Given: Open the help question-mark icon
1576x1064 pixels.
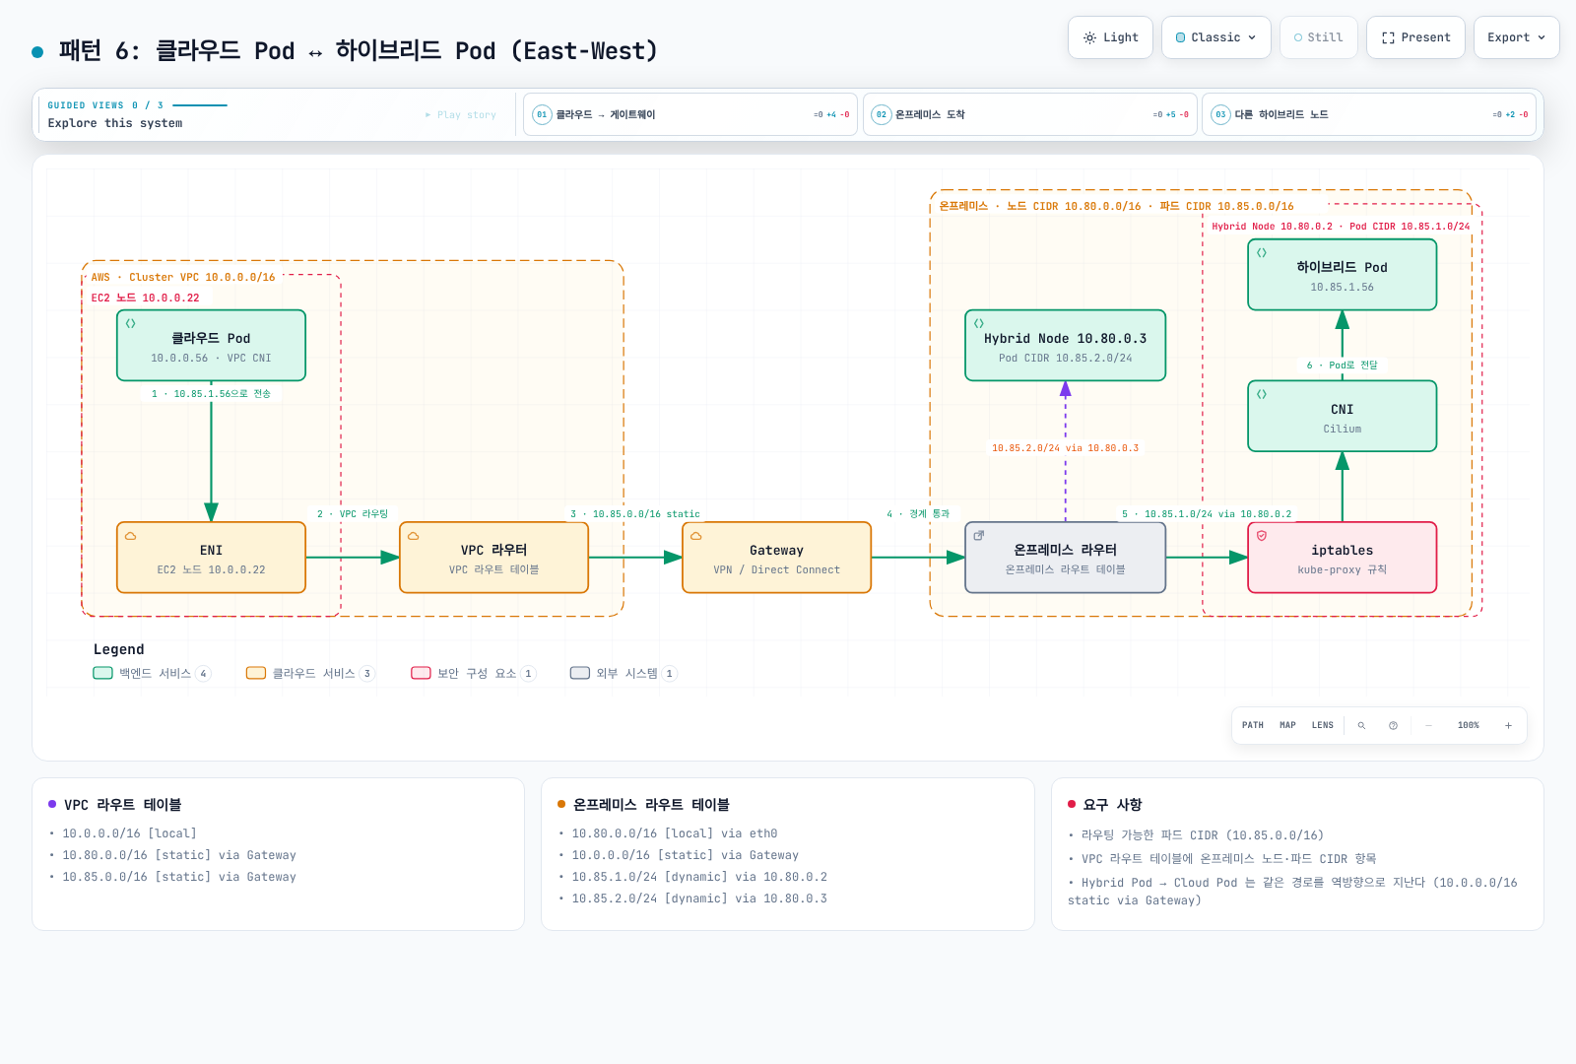Looking at the screenshot, I should (1393, 725).
